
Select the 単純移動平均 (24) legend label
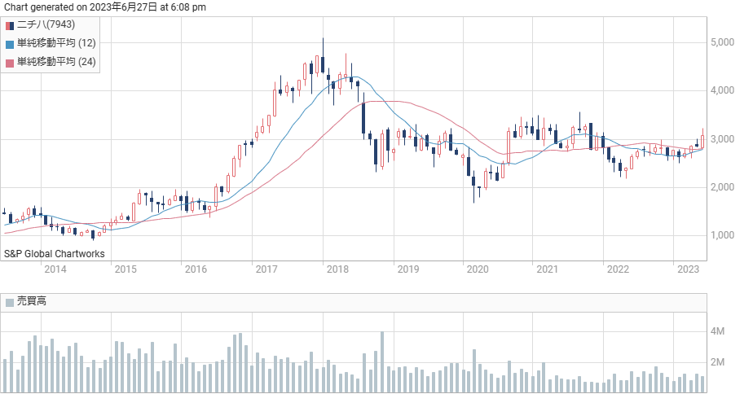tap(56, 62)
